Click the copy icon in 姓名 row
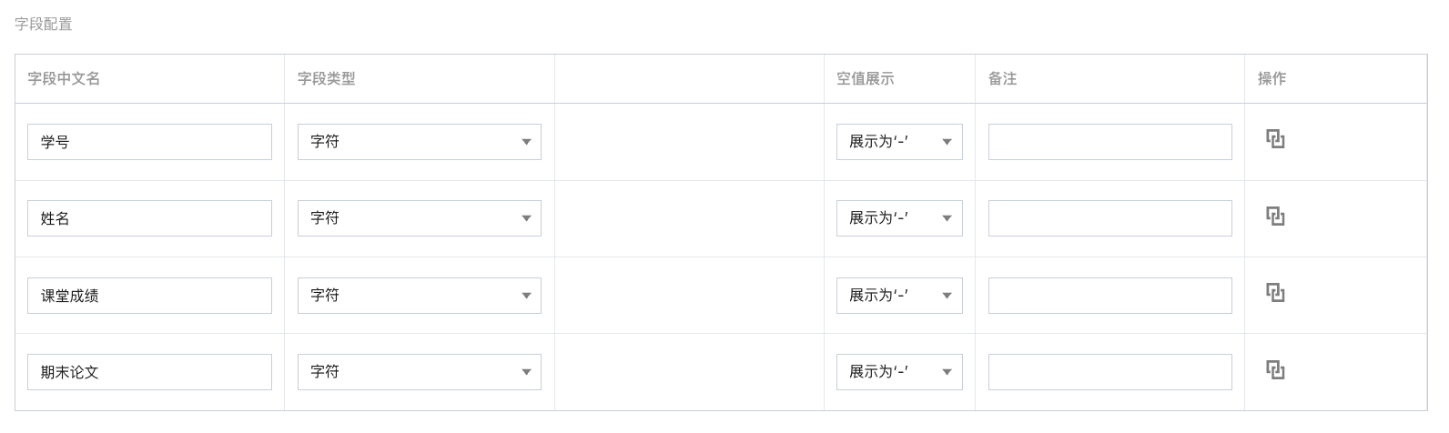Screen dimensions: 1449x433 click(1275, 216)
